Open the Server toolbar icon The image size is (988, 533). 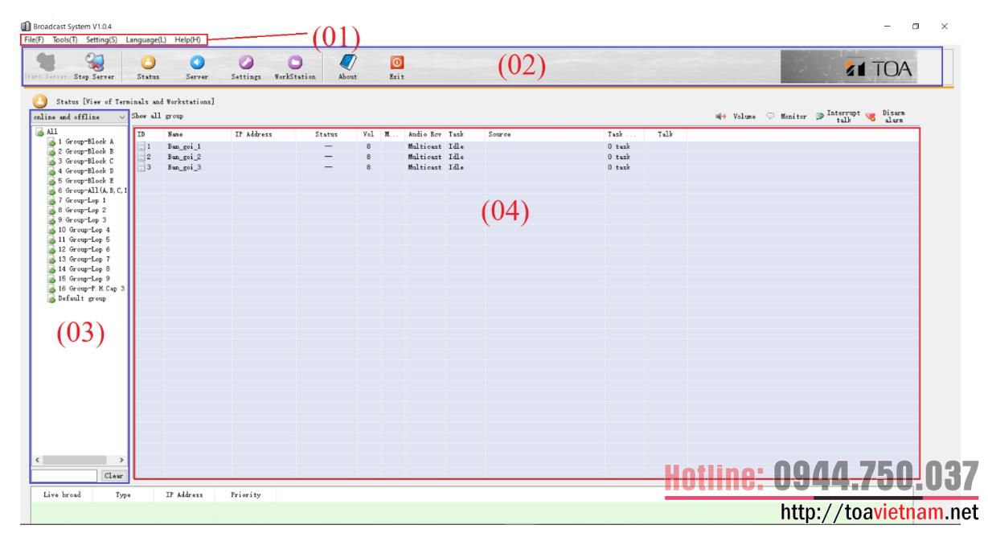pyautogui.click(x=197, y=62)
